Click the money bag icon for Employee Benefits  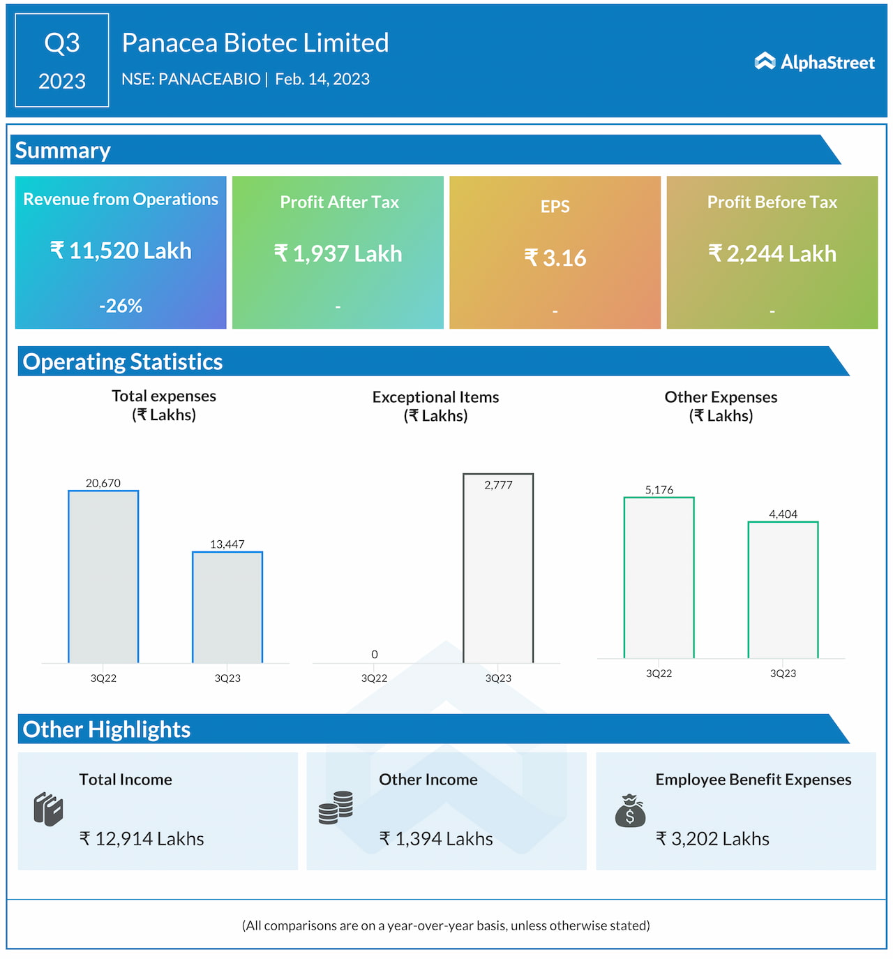[x=630, y=810]
